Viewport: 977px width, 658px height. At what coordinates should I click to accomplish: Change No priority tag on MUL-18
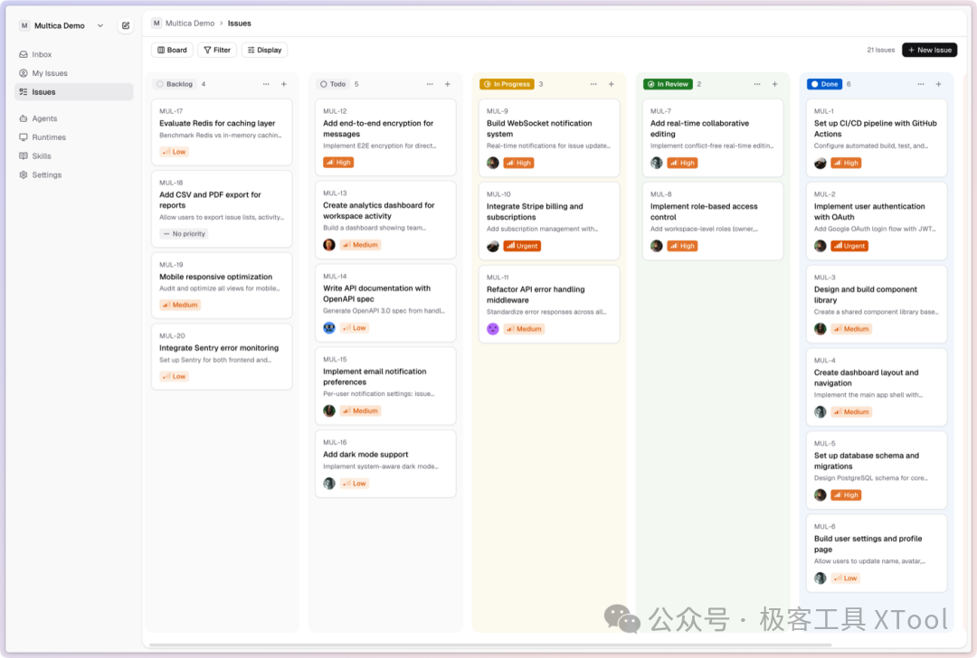184,234
